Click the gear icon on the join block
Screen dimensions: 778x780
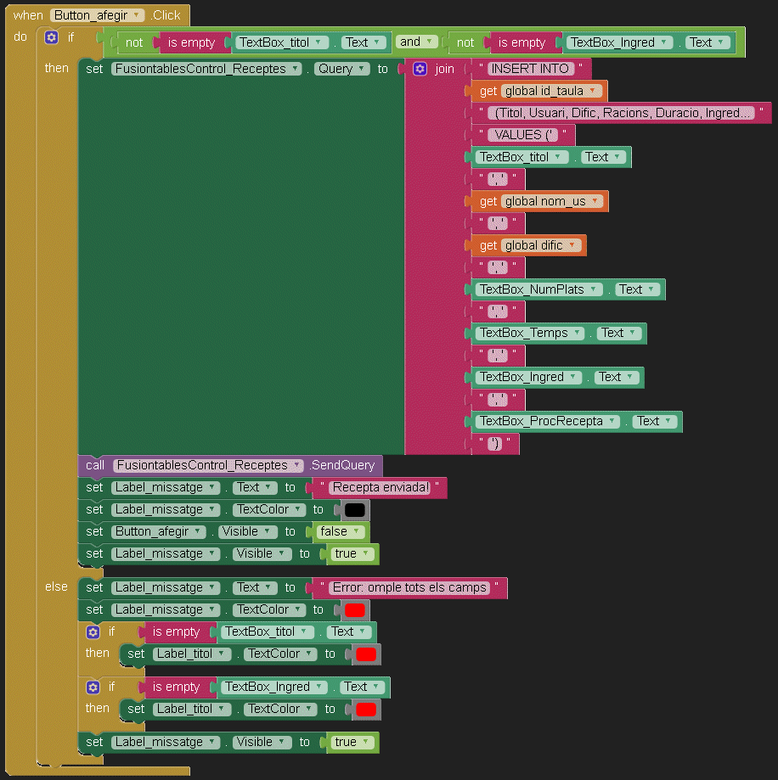(x=420, y=69)
